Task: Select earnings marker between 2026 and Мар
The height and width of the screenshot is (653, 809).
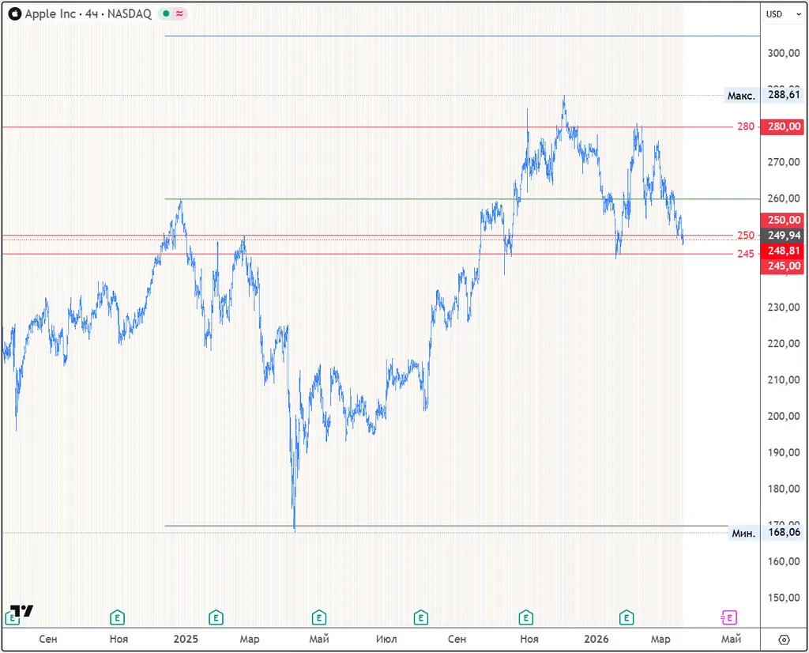Action: click(627, 617)
